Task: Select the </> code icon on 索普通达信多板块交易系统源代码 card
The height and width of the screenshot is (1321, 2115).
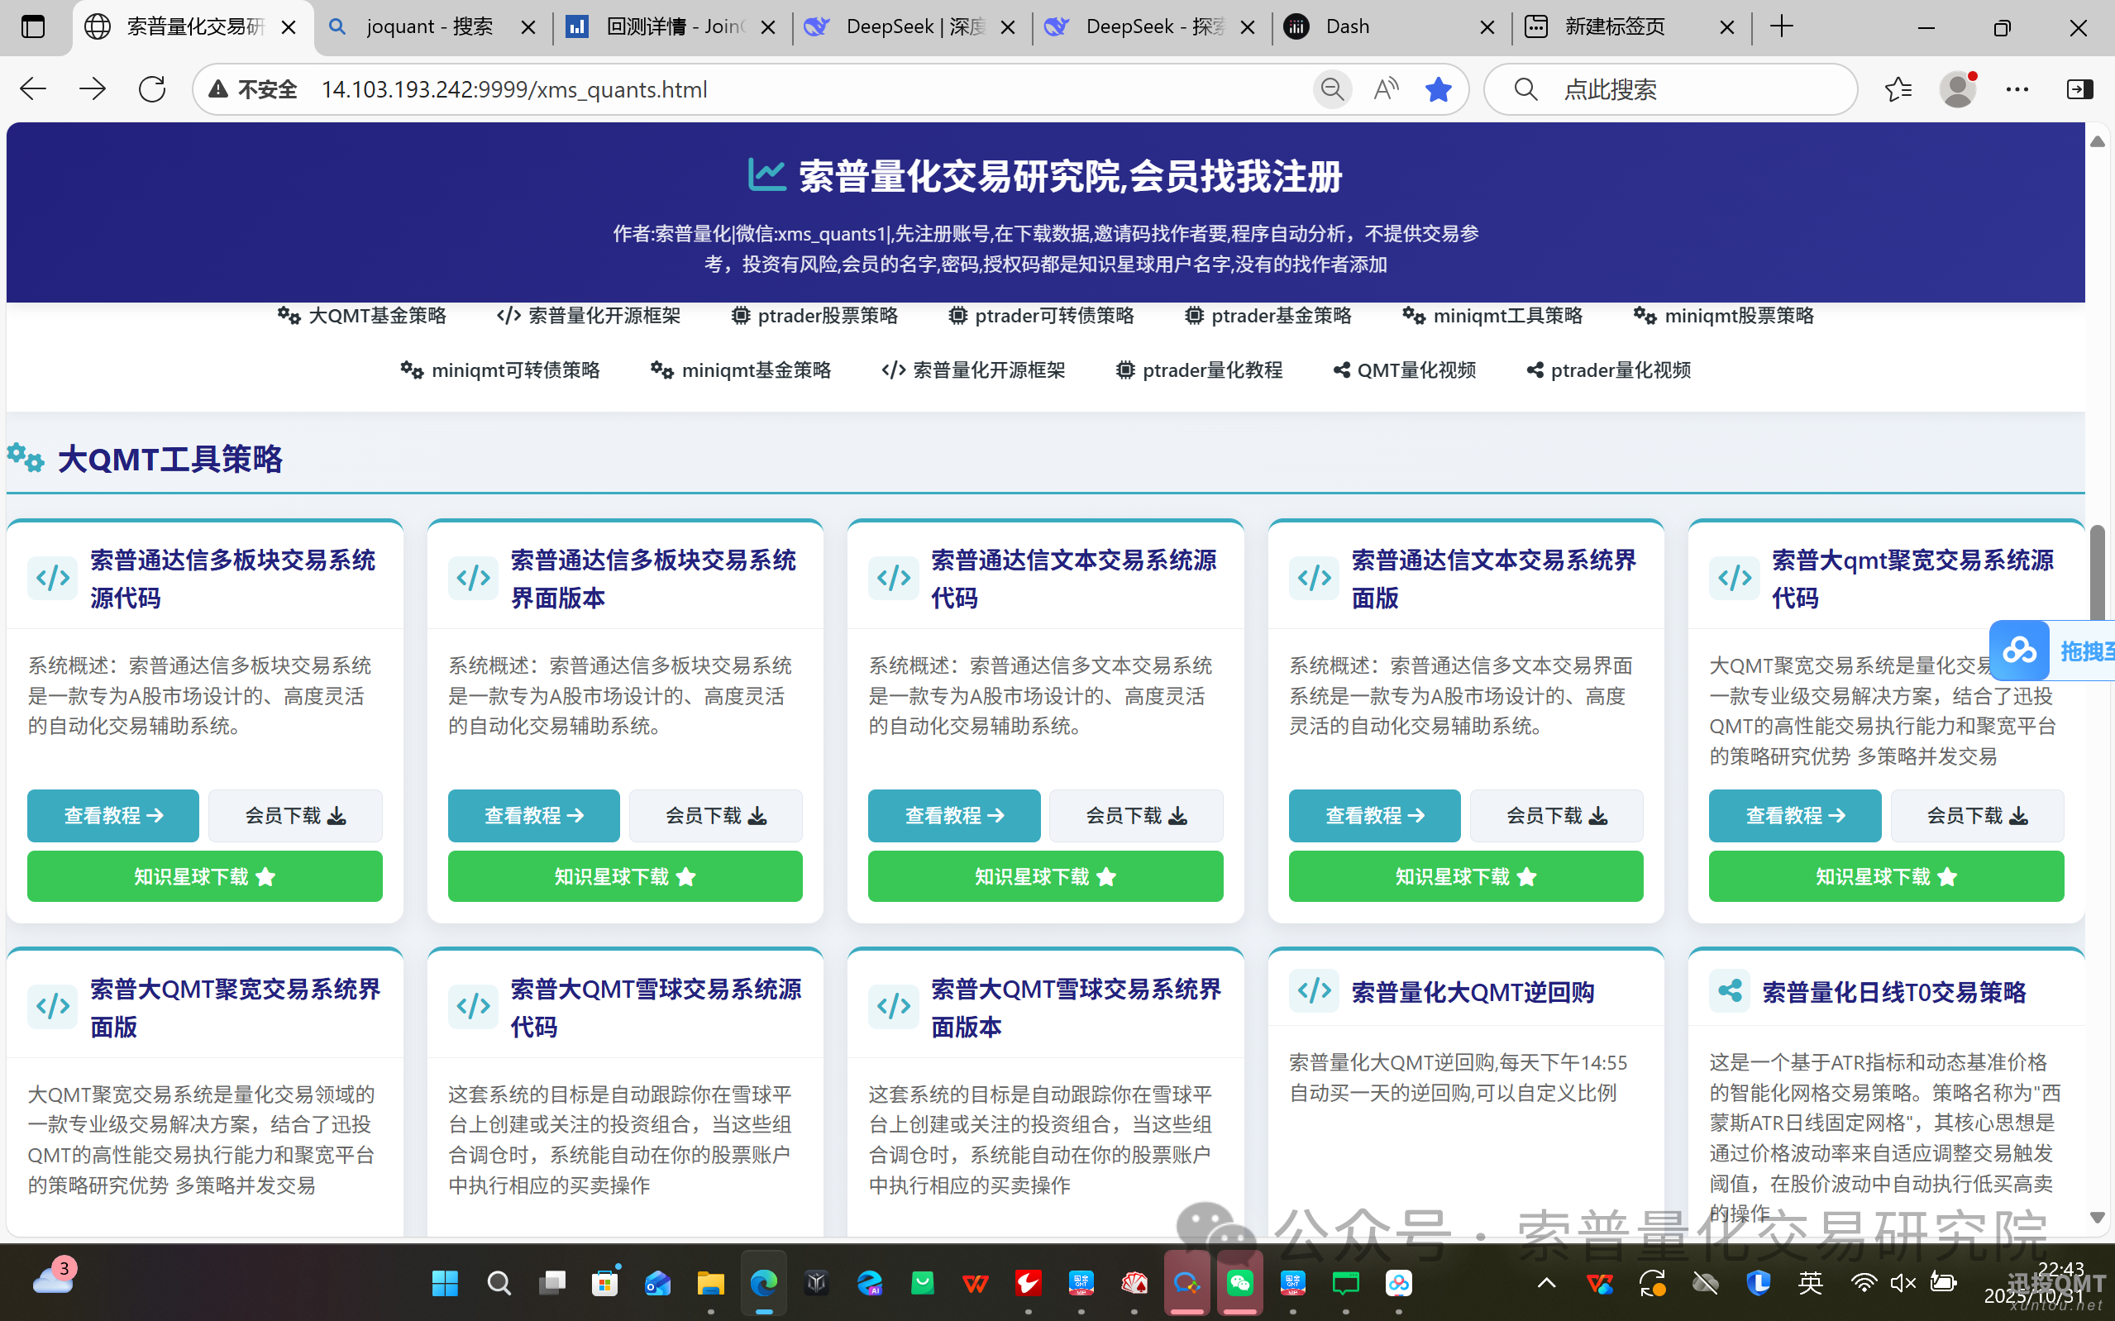Action: pyautogui.click(x=51, y=577)
